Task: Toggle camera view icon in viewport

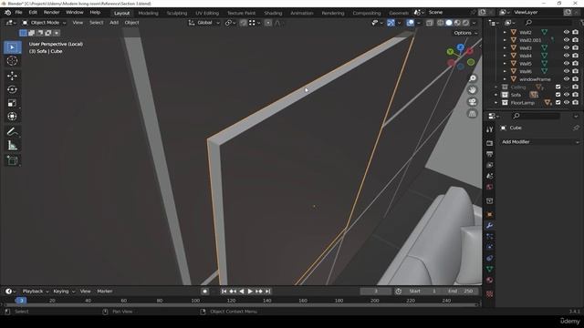Action: pyautogui.click(x=473, y=102)
